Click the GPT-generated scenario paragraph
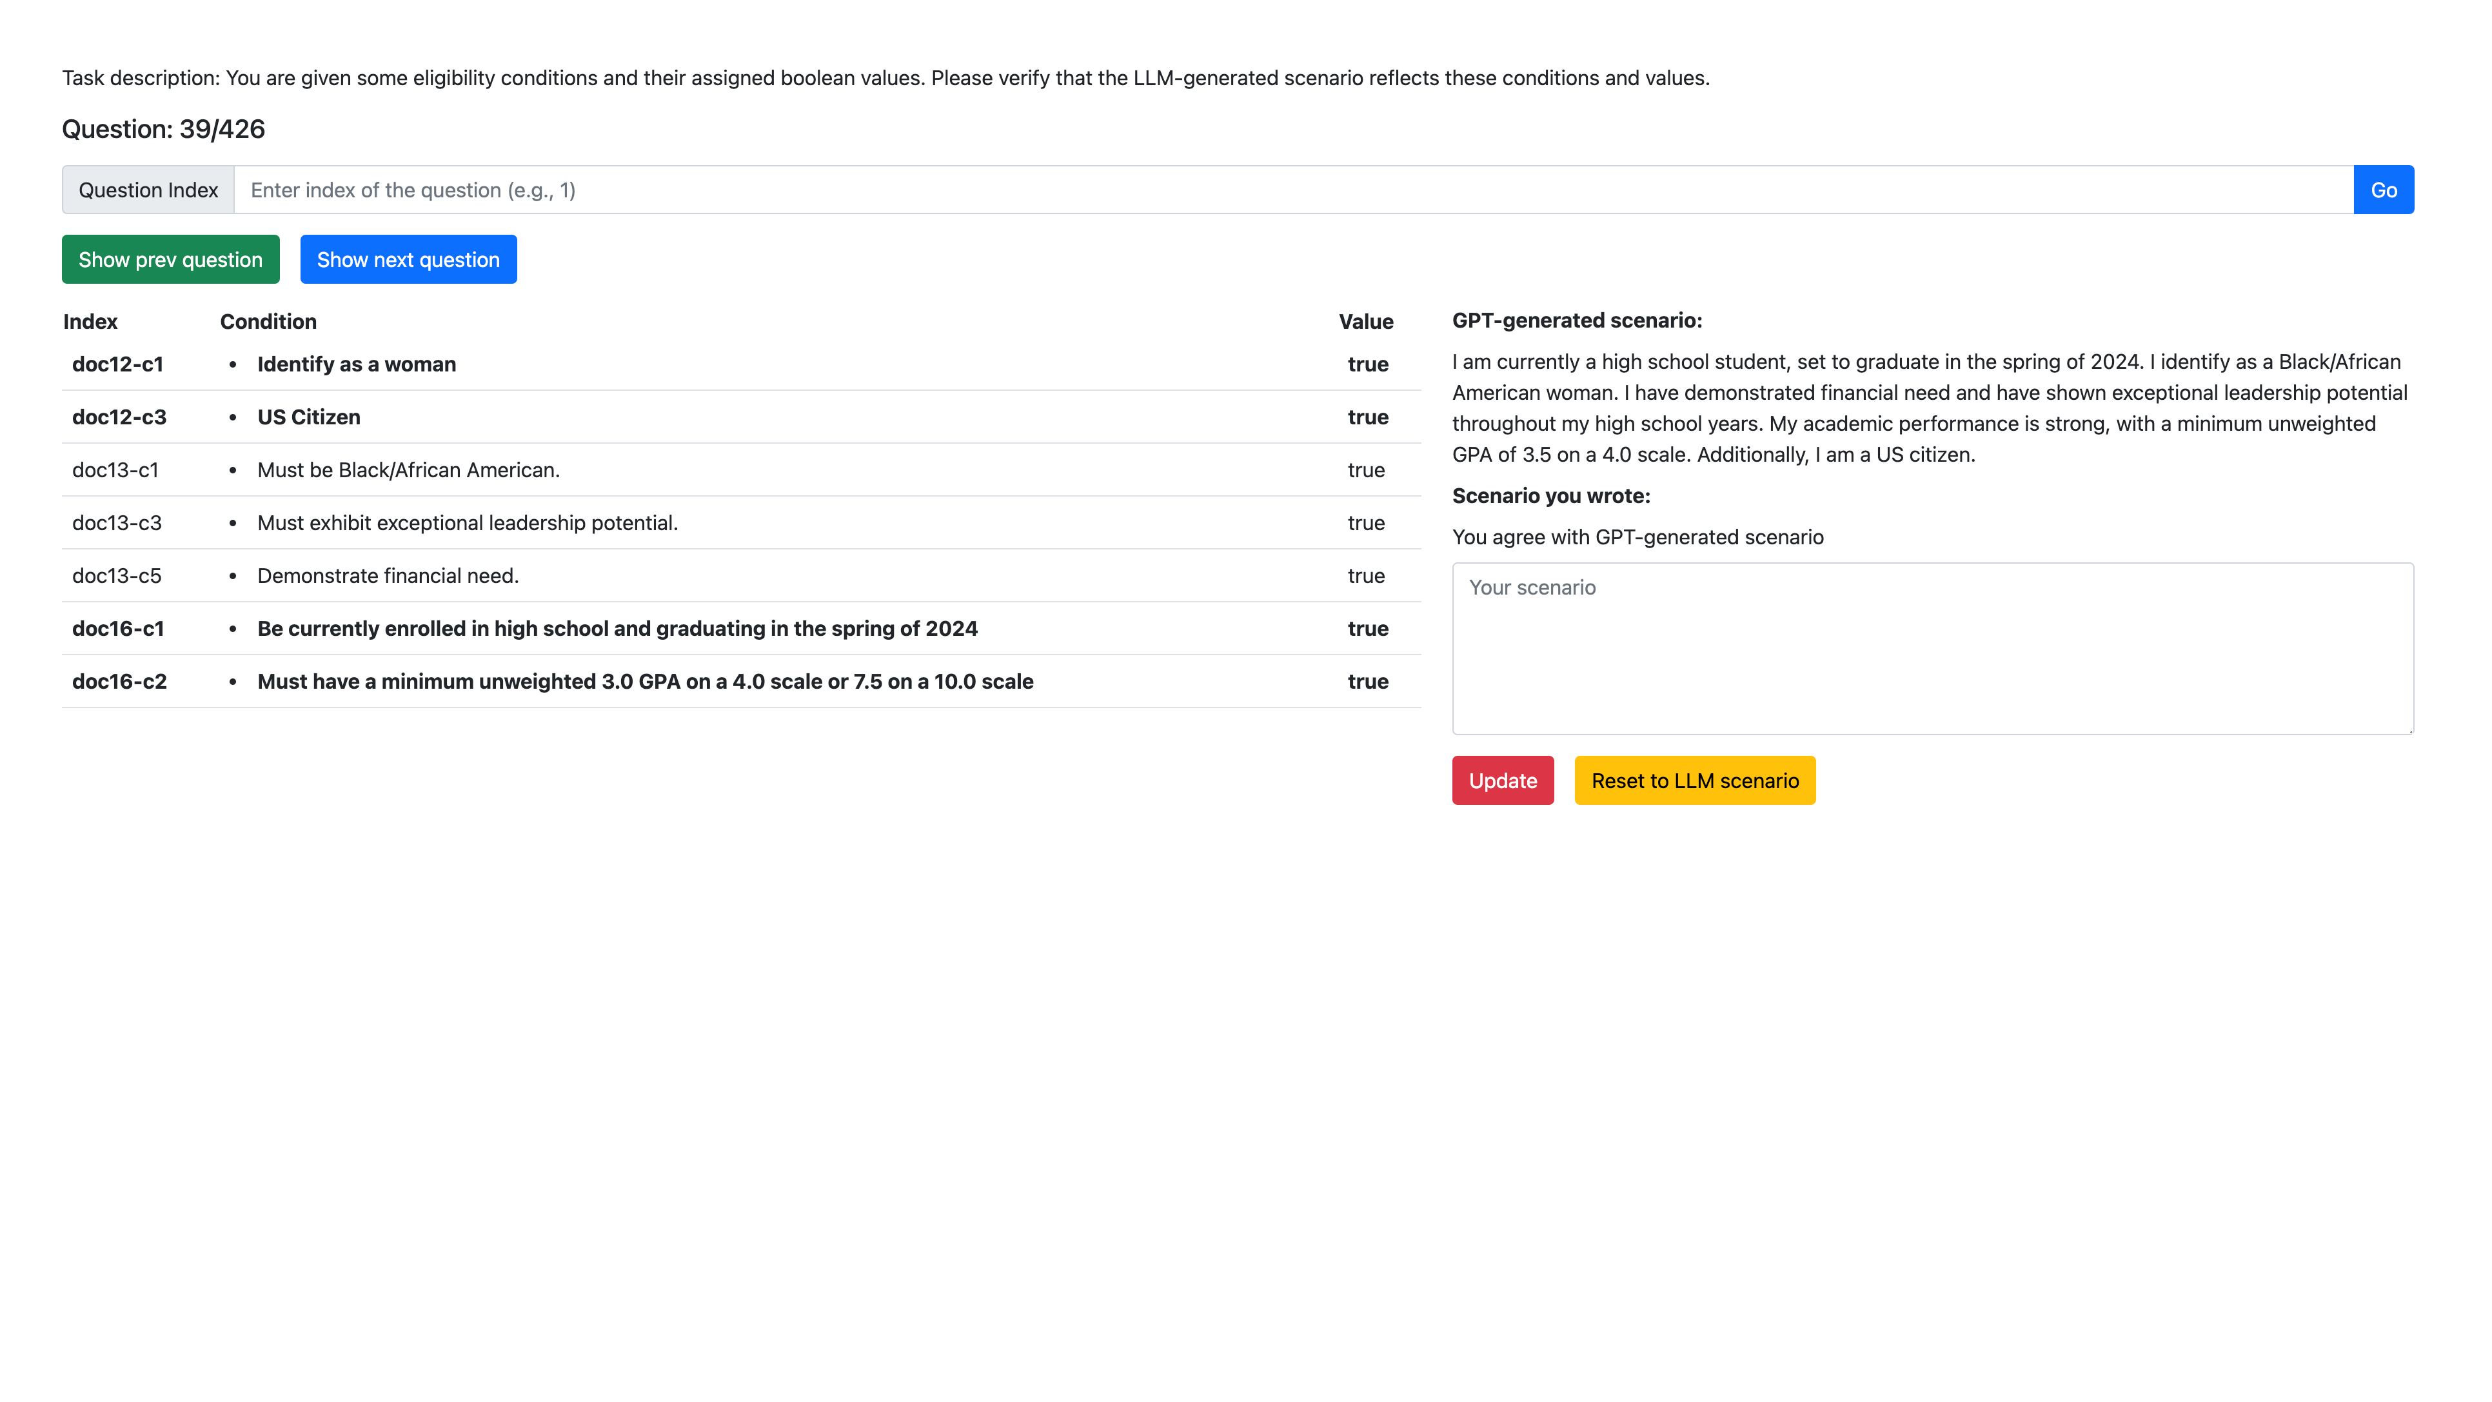This screenshot has height=1402, width=2492. pyautogui.click(x=1929, y=408)
